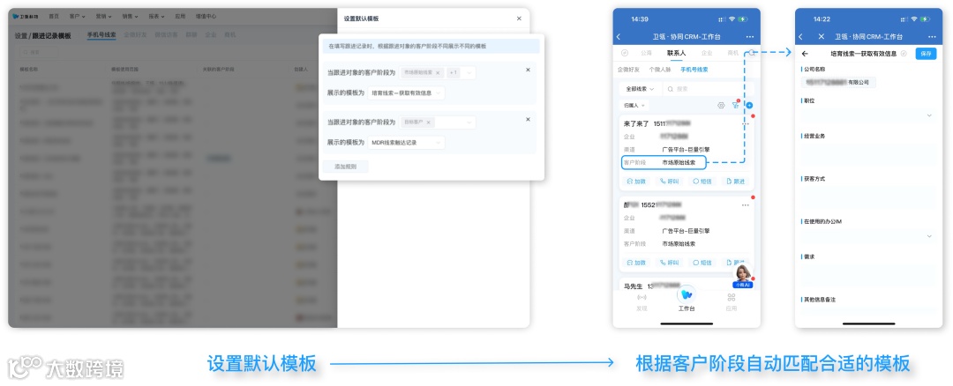Viewport: 953px width, 386px height.
Task: Open 应用 in the desktop top navigation
Action: tap(179, 17)
